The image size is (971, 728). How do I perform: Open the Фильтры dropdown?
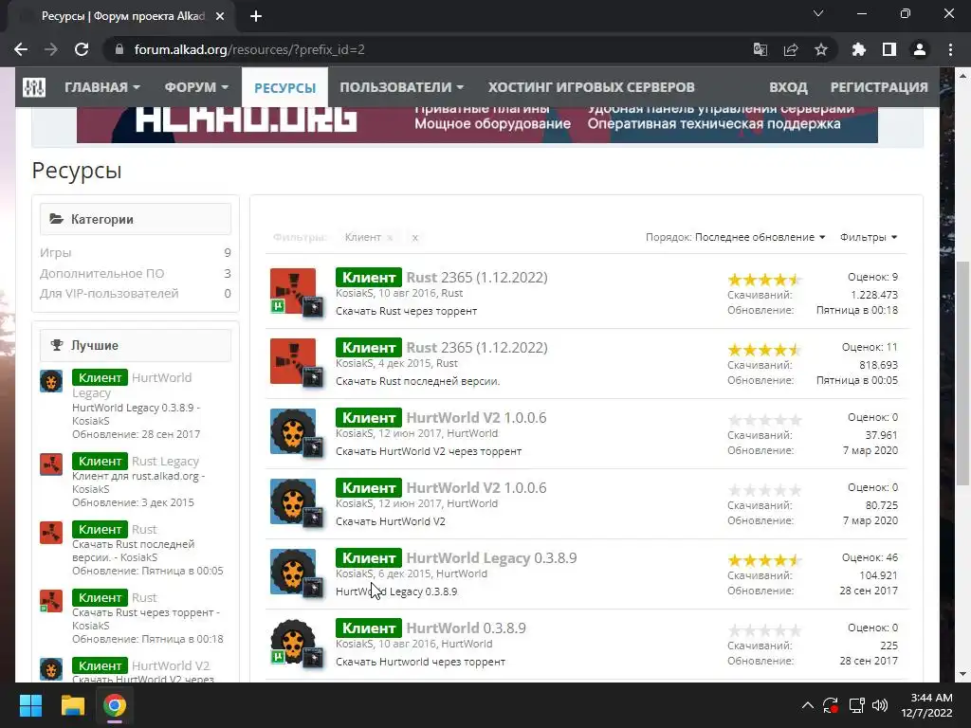tap(869, 237)
